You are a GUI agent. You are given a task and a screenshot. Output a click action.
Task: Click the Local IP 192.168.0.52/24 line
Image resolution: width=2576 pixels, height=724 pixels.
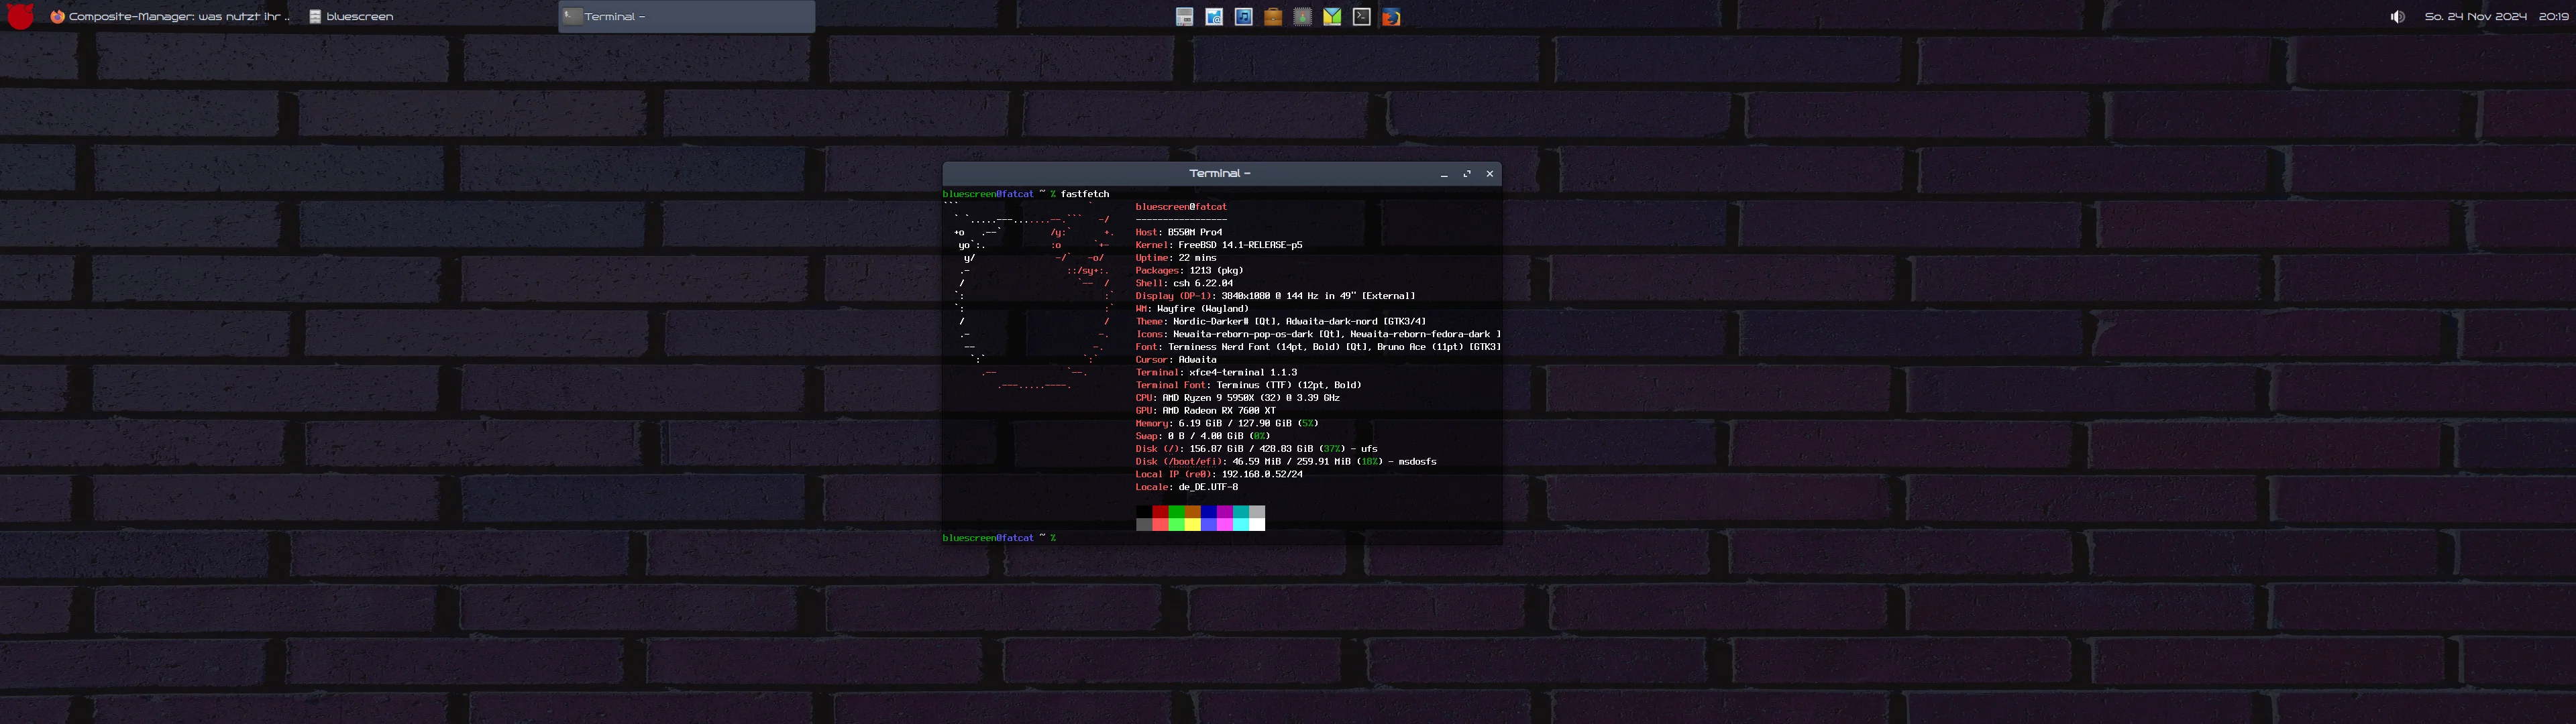point(1219,475)
